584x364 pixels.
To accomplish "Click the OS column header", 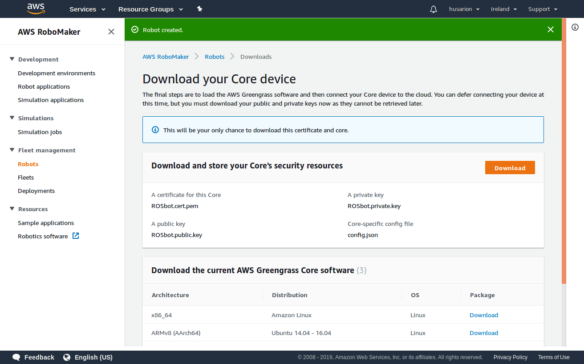I will 415,295.
